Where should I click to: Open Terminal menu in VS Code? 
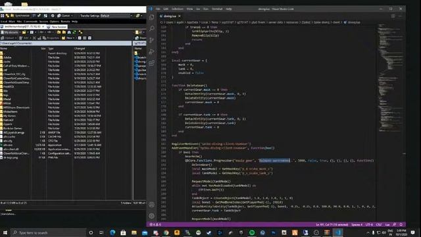pyautogui.click(x=217, y=9)
